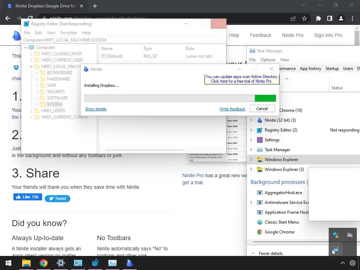Click the AggregatorHost.exe process icon
The width and height of the screenshot is (360, 270).
point(260,193)
